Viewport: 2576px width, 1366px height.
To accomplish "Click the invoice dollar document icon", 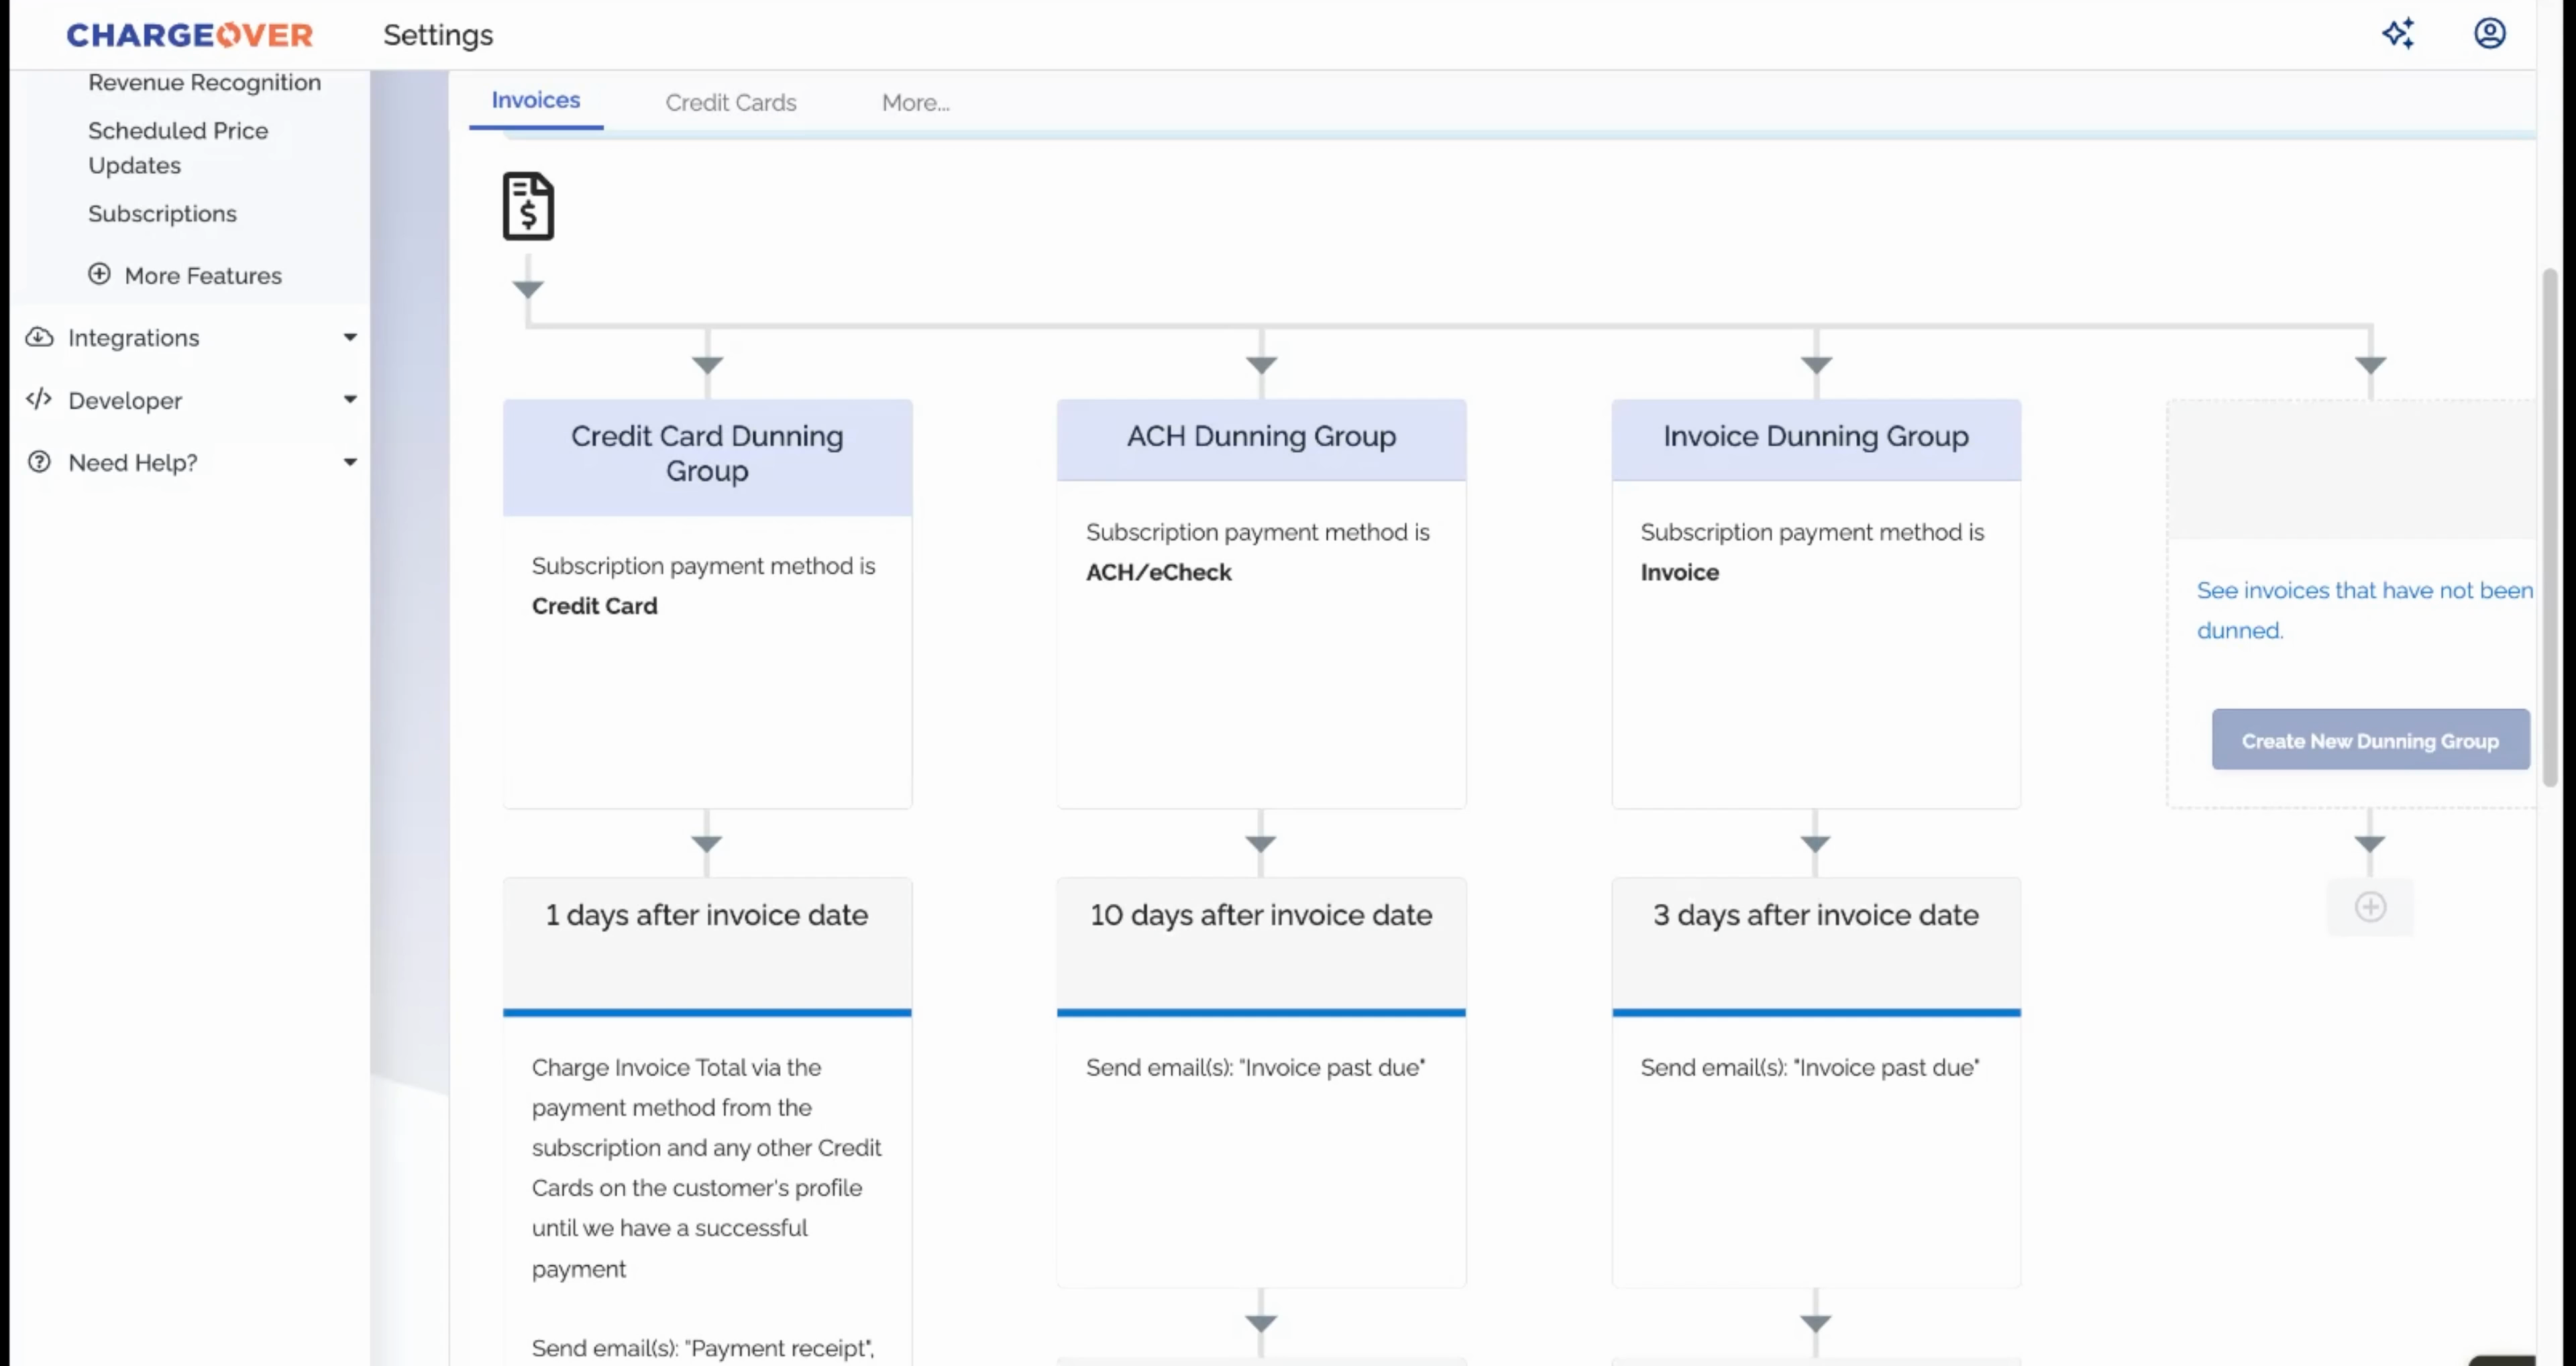I will point(528,206).
